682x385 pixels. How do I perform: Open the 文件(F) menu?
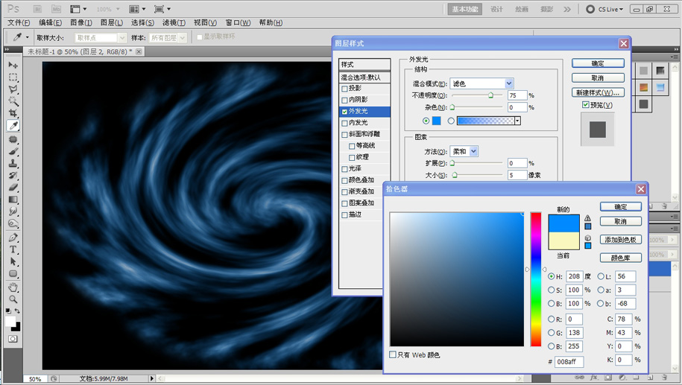pyautogui.click(x=19, y=22)
